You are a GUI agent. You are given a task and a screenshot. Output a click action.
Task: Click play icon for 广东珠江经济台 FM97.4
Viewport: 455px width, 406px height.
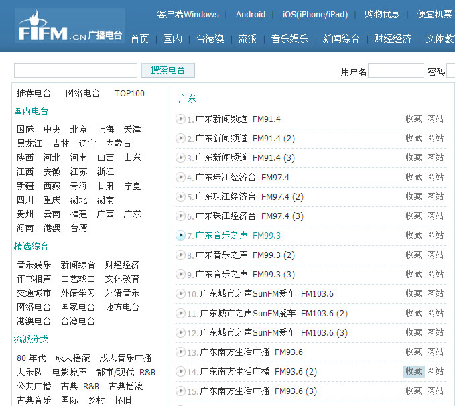180,178
